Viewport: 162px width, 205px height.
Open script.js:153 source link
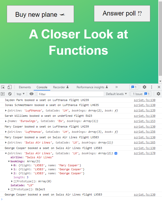tap(144, 121)
